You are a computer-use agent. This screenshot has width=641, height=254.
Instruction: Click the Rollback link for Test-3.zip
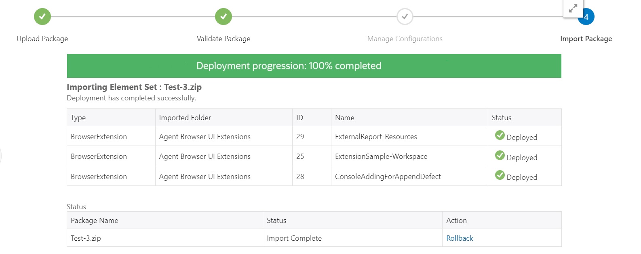460,238
